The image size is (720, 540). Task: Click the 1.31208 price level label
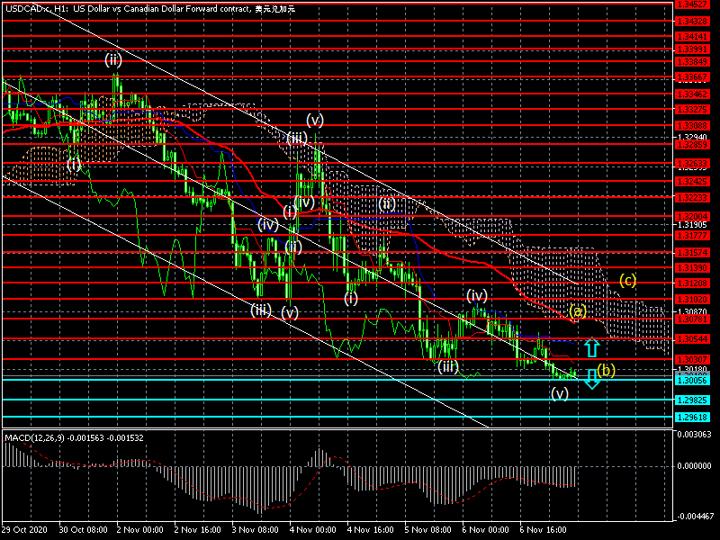point(692,283)
